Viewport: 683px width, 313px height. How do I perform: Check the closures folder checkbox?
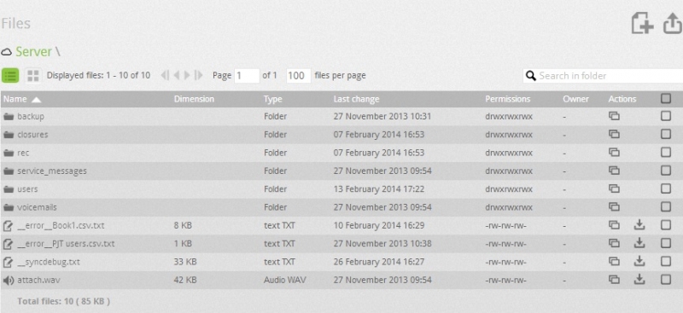point(666,134)
